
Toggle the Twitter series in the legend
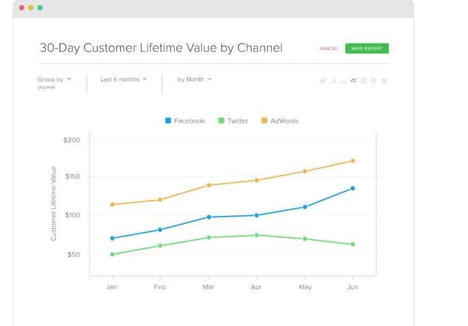233,121
